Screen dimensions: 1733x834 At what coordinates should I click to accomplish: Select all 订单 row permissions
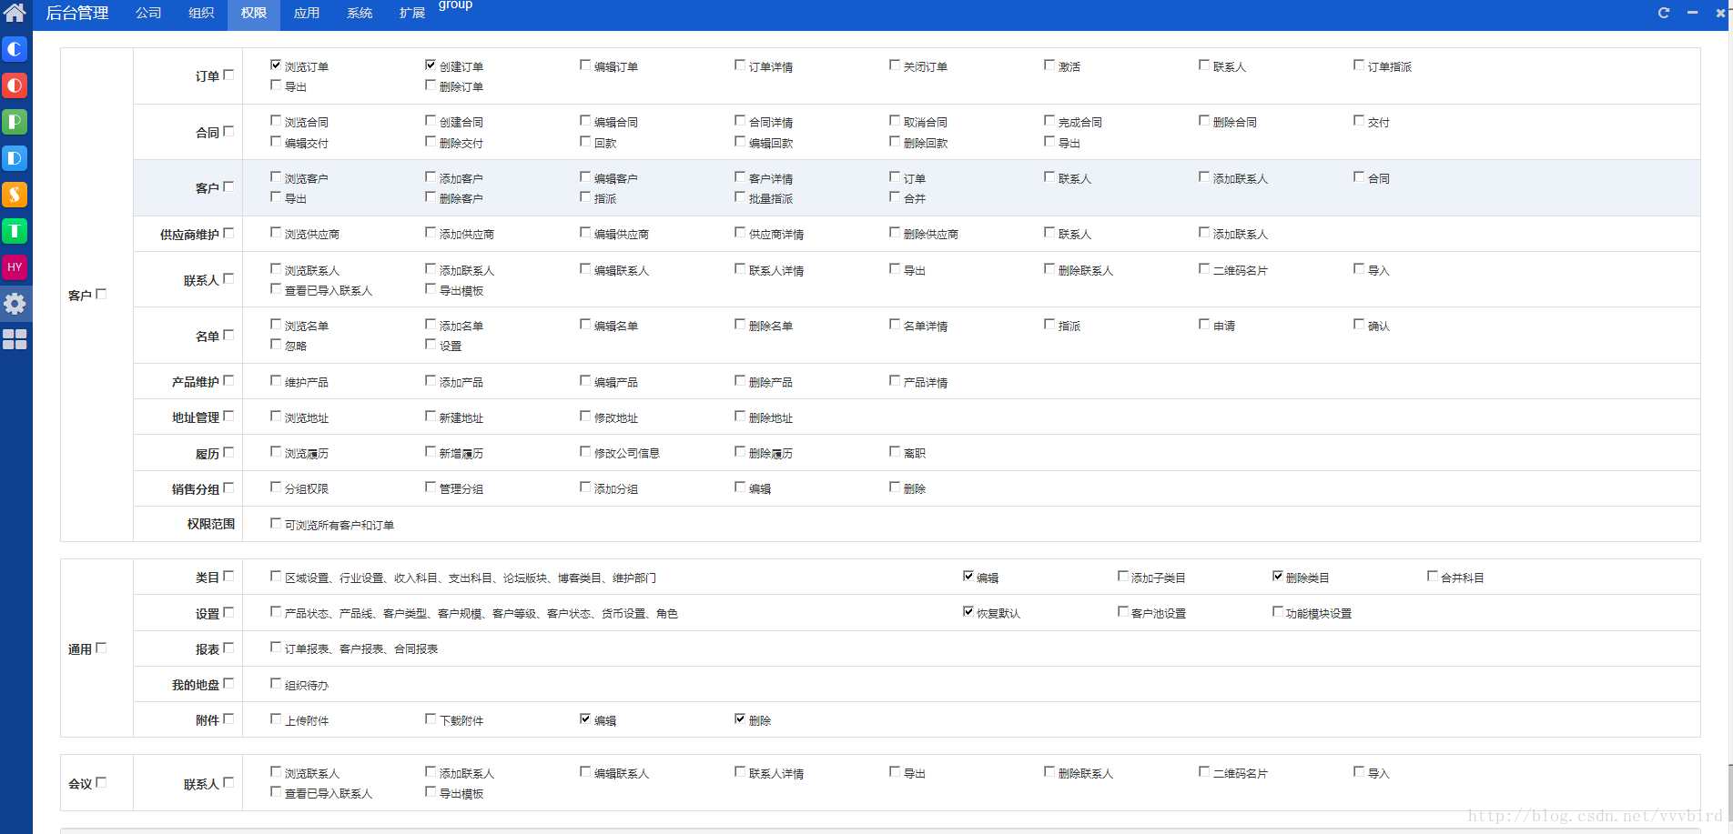click(228, 75)
